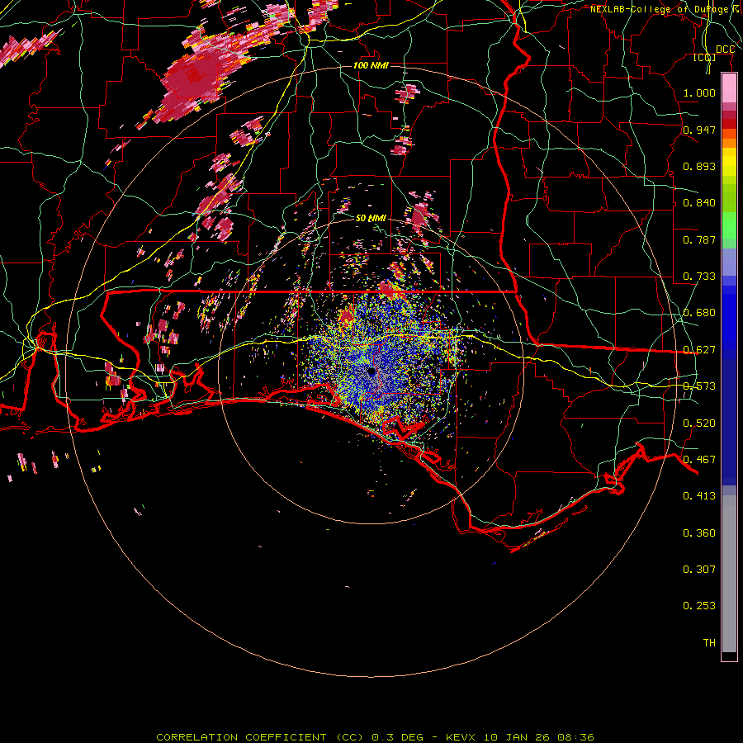This screenshot has width=743, height=743.
Task: Click the 0.413 legend value
Action: [699, 496]
